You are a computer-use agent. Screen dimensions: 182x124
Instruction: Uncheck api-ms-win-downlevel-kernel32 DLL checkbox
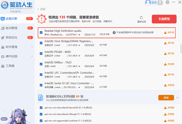pyautogui.click(x=41, y=108)
